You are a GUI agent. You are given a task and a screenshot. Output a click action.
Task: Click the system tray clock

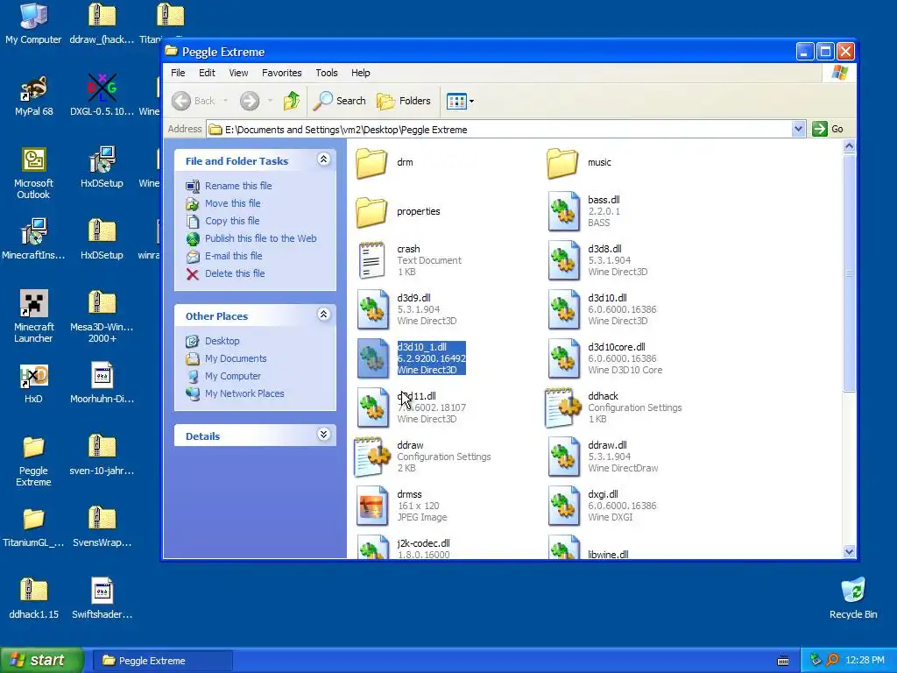[865, 661]
